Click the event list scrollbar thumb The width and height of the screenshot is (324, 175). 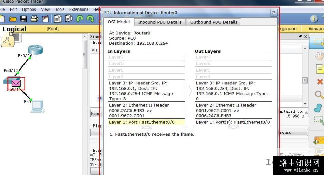305,80
